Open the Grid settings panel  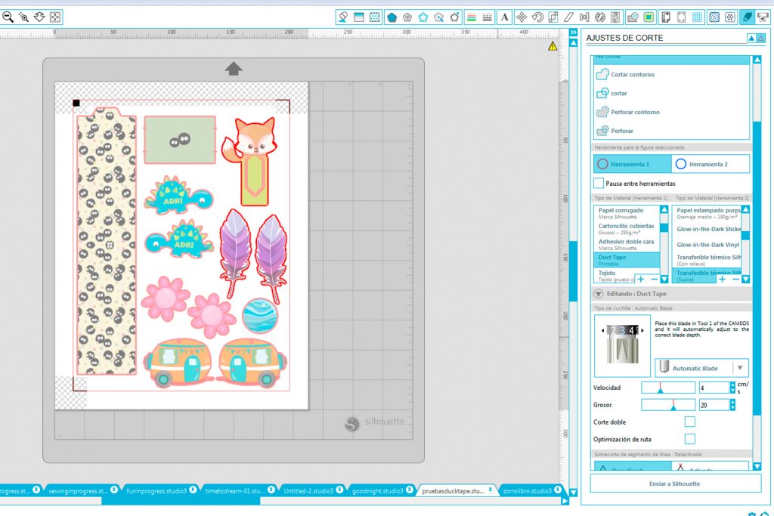(697, 17)
